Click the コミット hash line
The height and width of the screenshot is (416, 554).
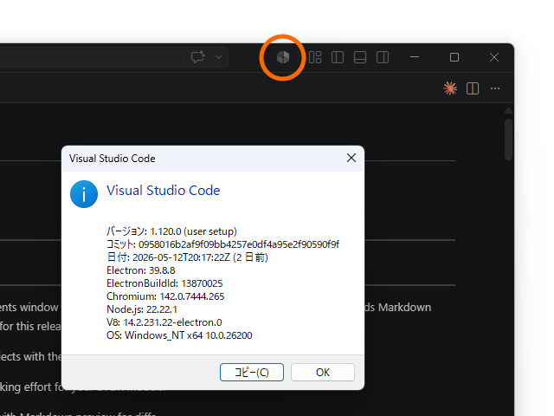point(223,244)
